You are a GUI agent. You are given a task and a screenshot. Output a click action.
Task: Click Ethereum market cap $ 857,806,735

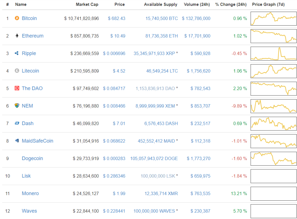tap(84, 36)
